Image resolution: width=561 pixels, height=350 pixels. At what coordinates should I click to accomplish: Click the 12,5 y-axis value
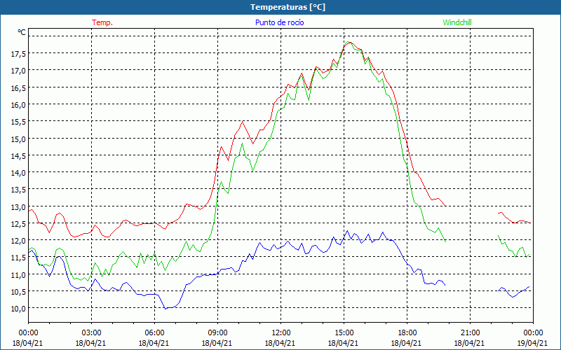(x=18, y=223)
